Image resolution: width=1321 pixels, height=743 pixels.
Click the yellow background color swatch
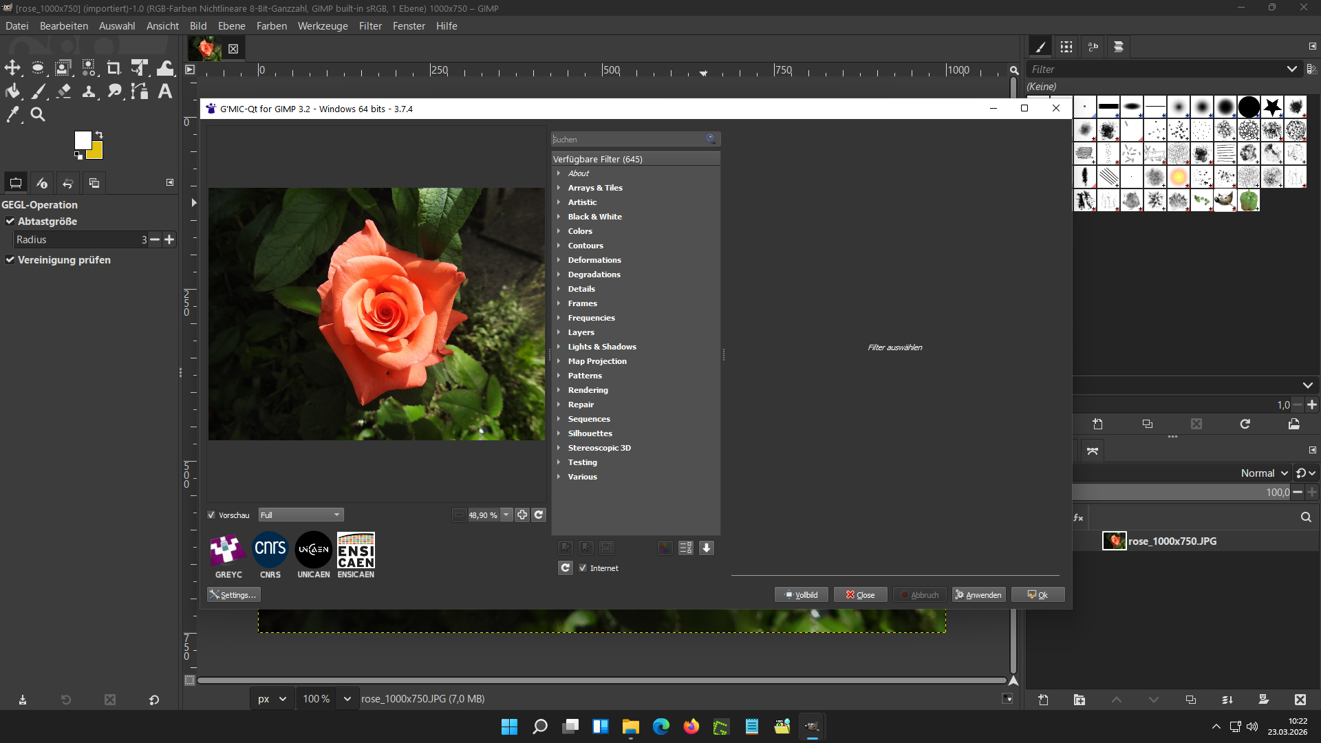click(96, 152)
